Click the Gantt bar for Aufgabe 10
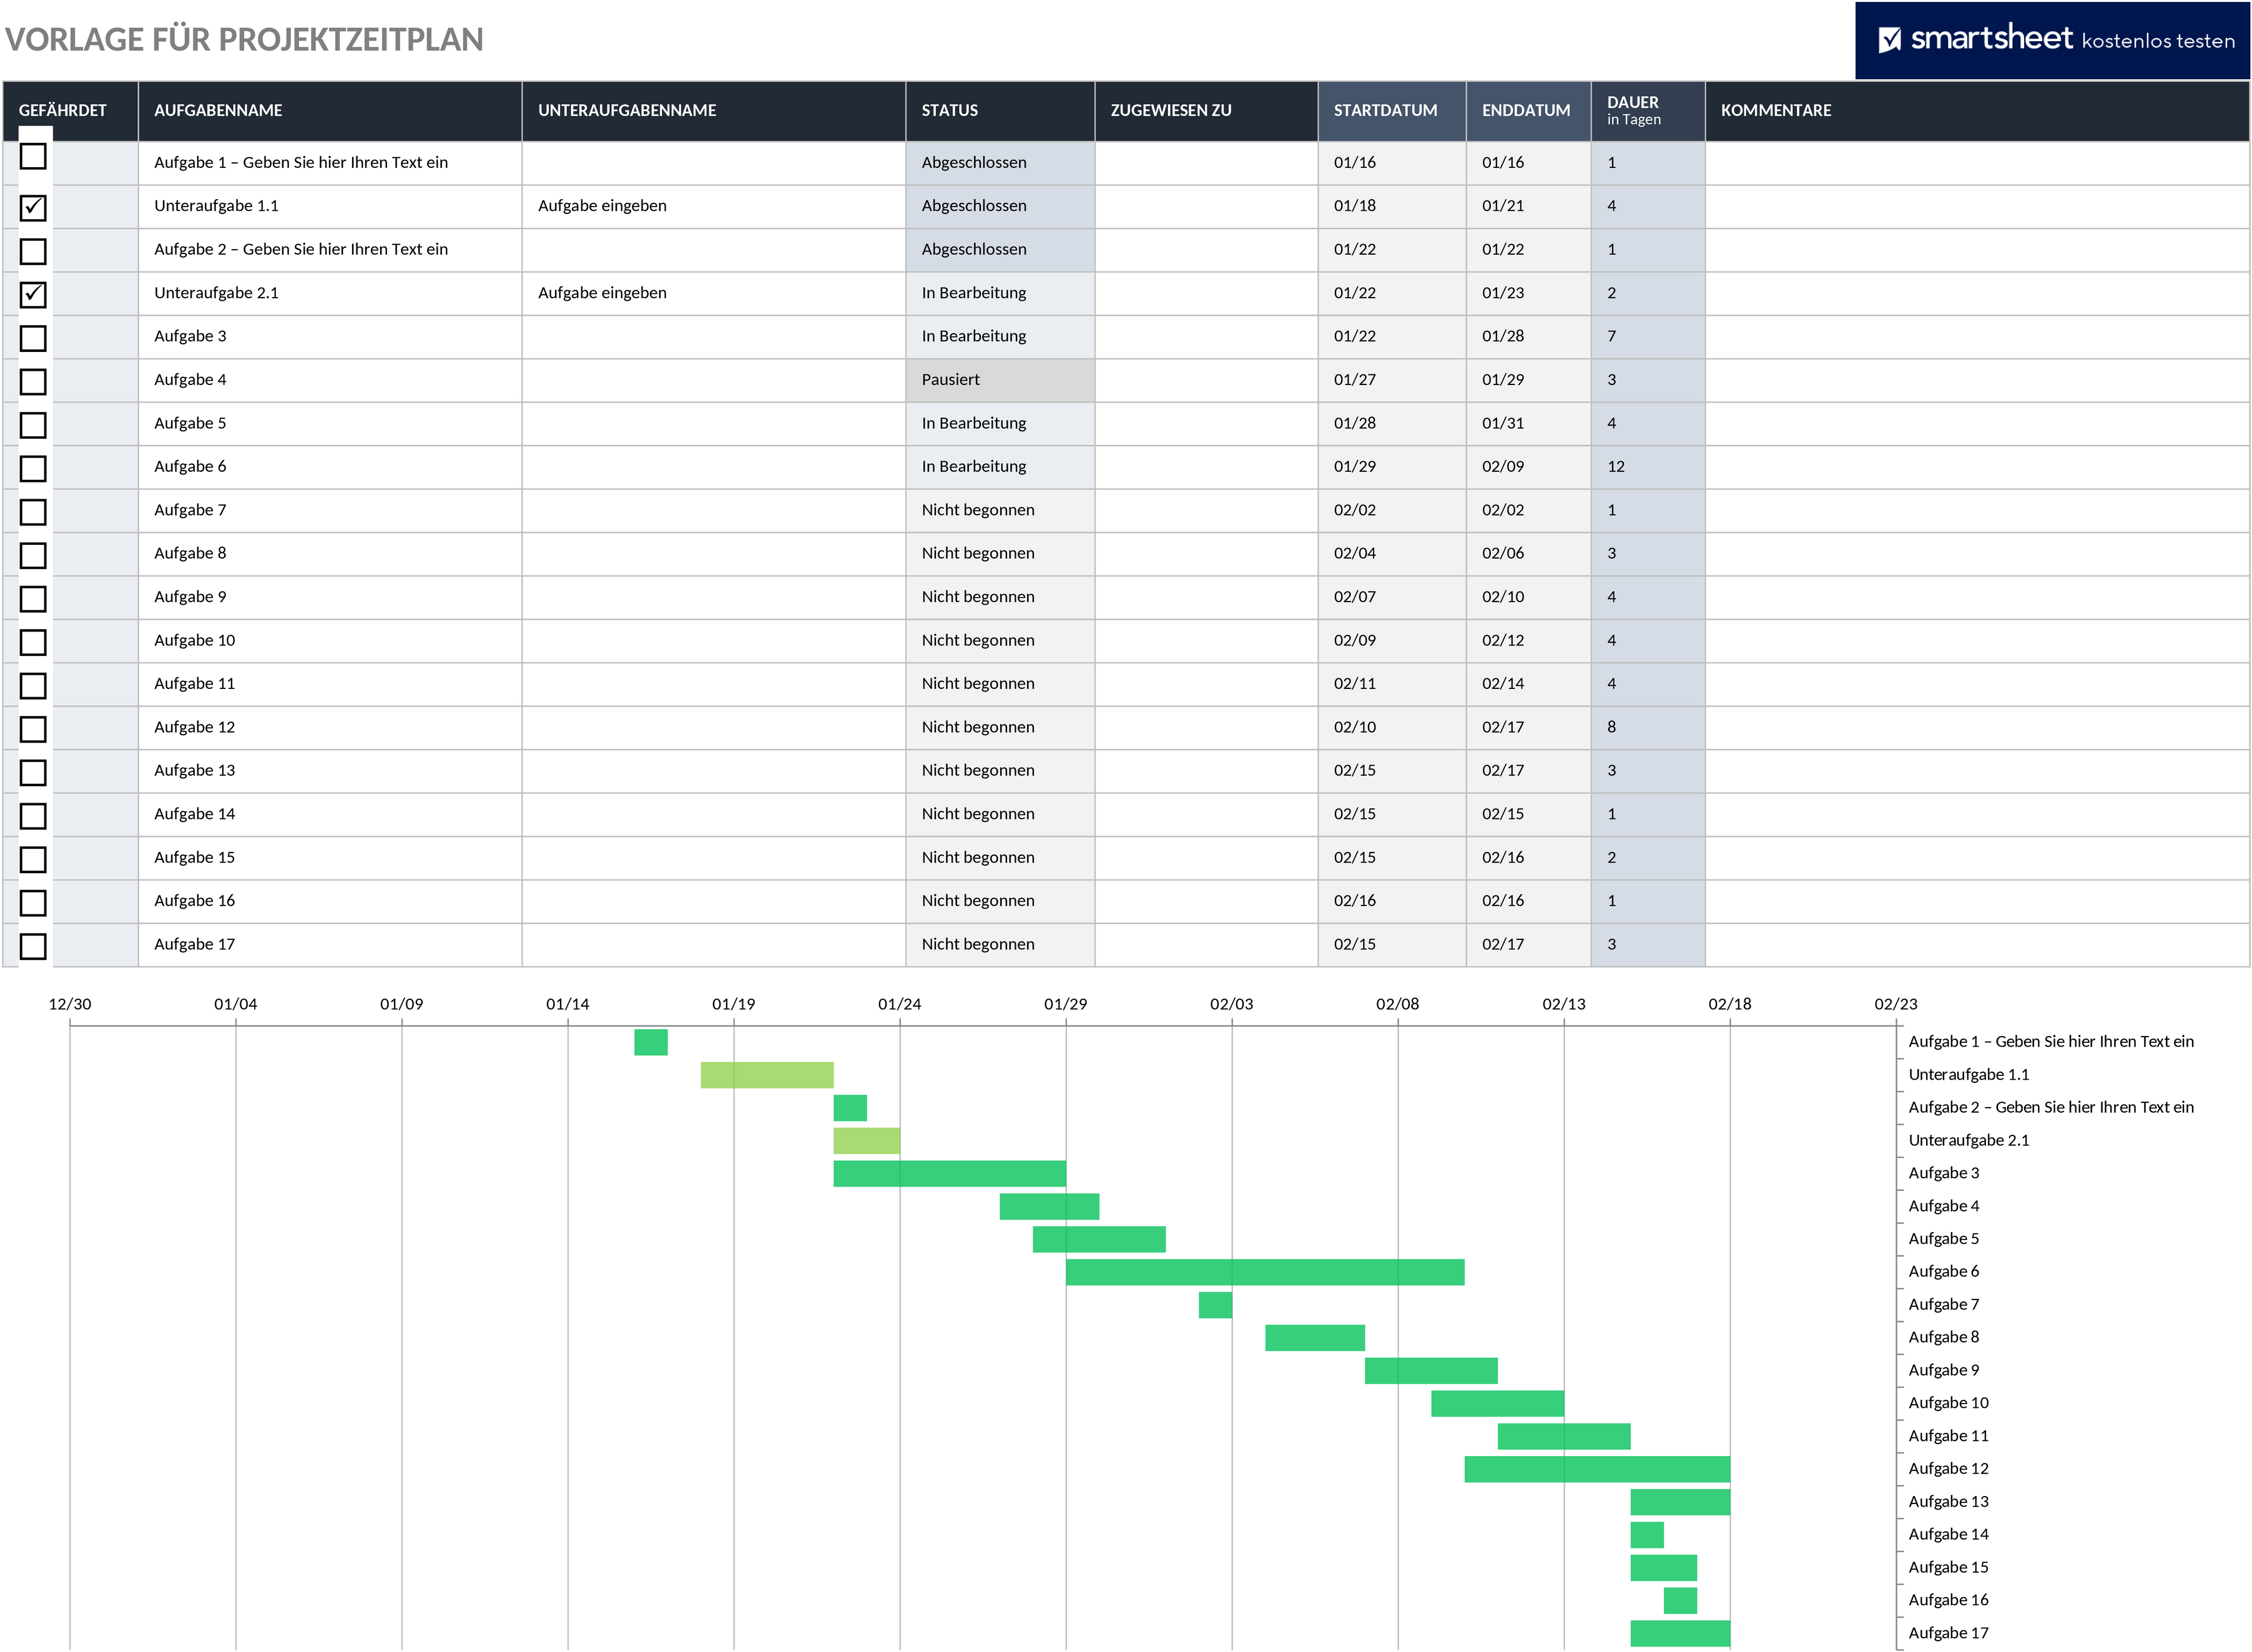The image size is (2252, 1652). pyautogui.click(x=1498, y=1404)
